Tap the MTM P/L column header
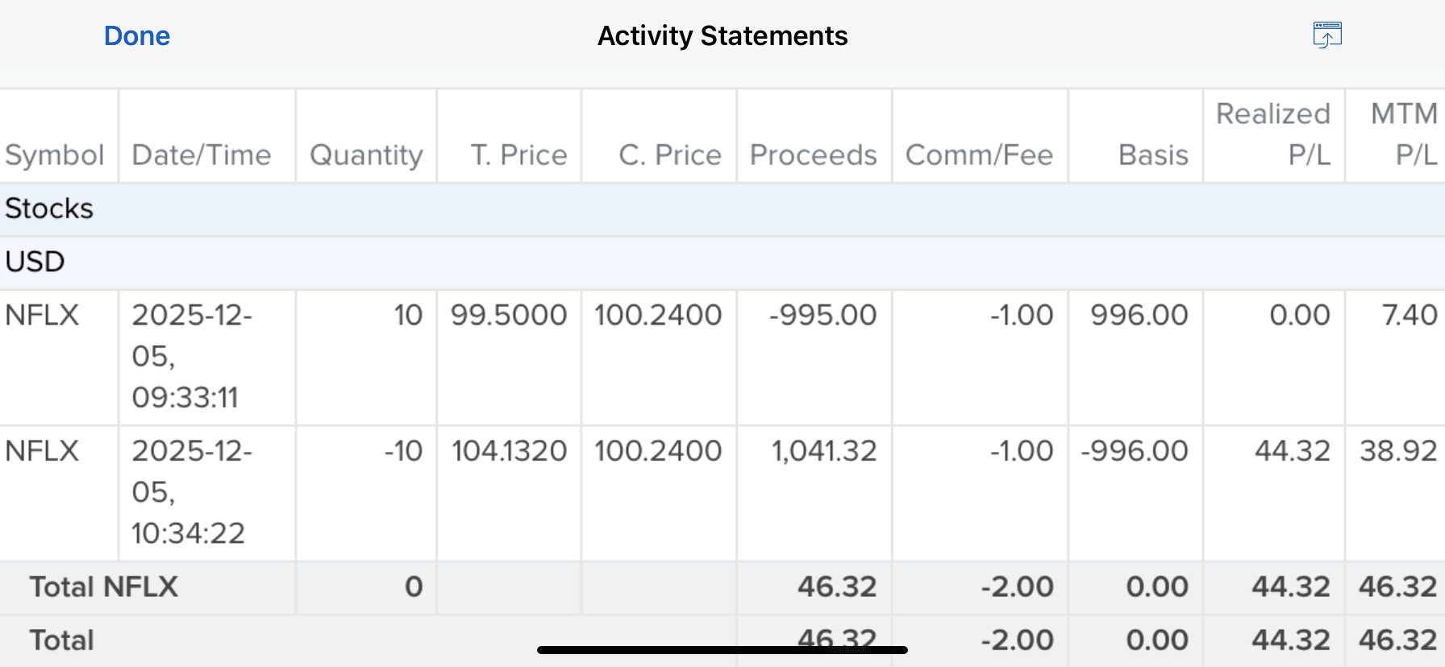 click(x=1404, y=135)
